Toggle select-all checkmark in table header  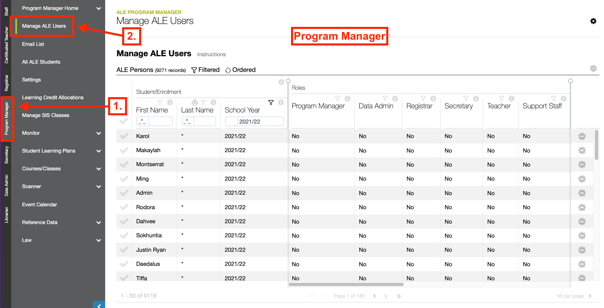pyautogui.click(x=124, y=121)
